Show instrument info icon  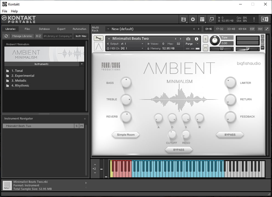pos(196,39)
